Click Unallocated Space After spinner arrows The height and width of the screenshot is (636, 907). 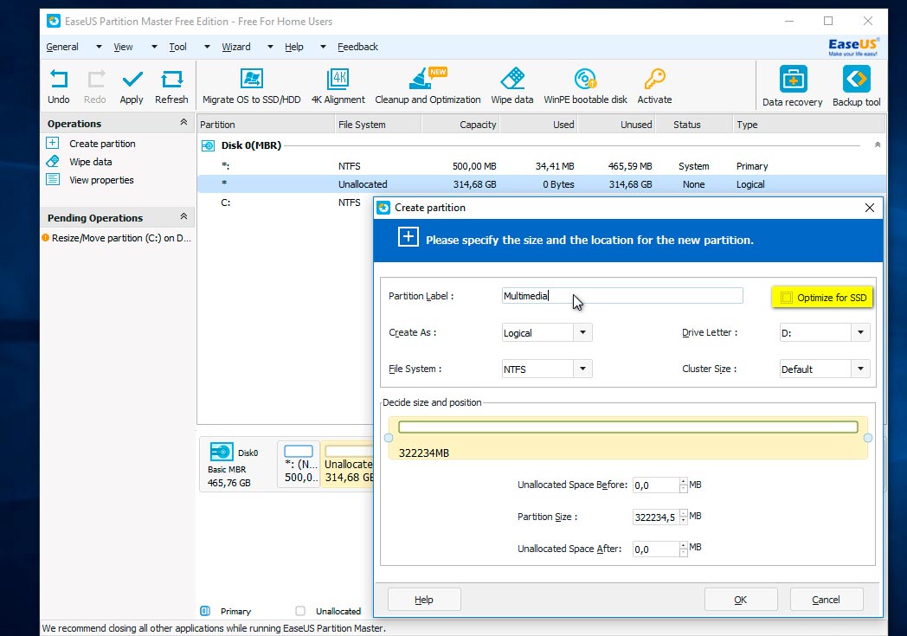pos(684,549)
